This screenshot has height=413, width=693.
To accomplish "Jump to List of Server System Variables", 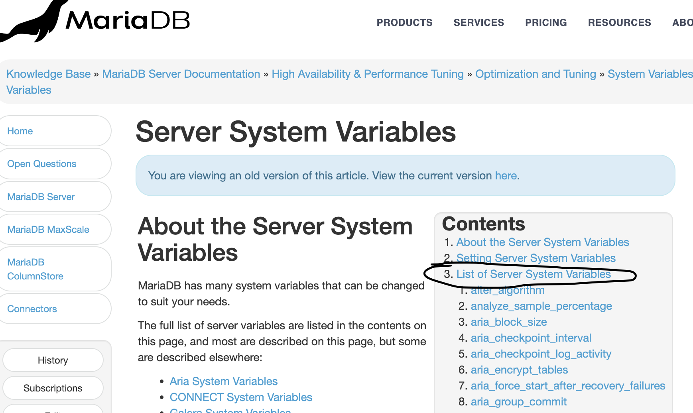I will 533,274.
